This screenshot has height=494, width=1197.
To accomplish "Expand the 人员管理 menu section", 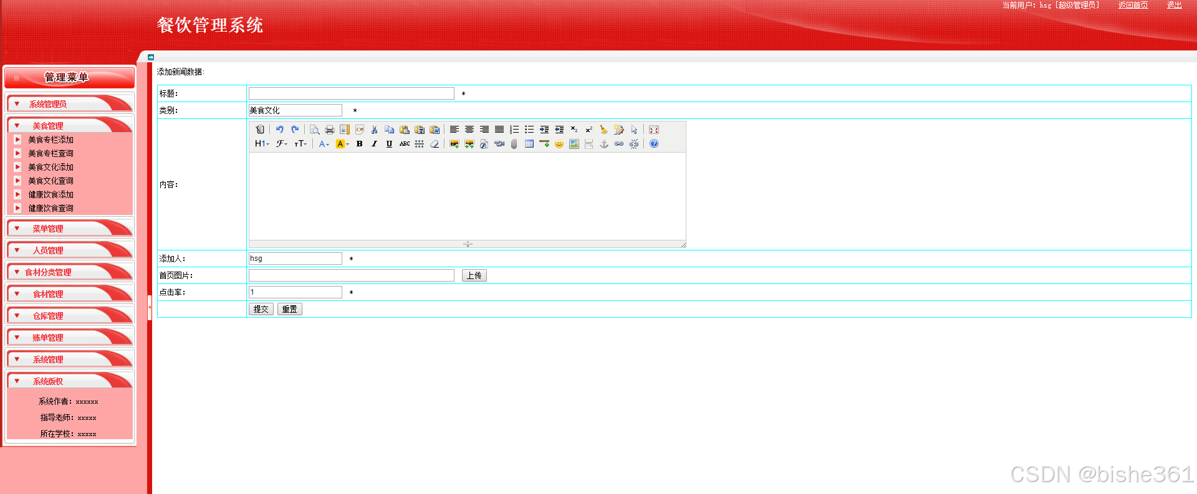I will (70, 250).
